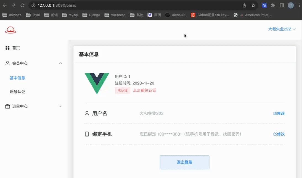The height and width of the screenshot is (178, 302).
Task: Click the browser back arrow
Action: click(5, 5)
